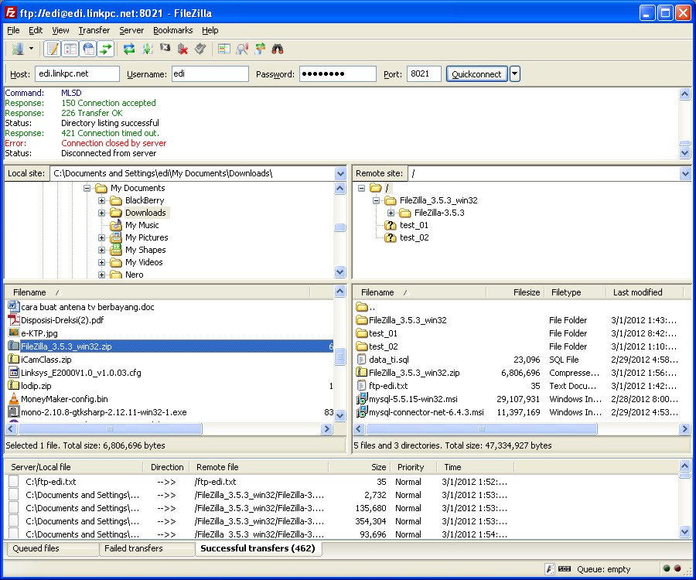696x580 pixels.
Task: Toggle processing of the transfer queue
Action: pyautogui.click(x=147, y=49)
